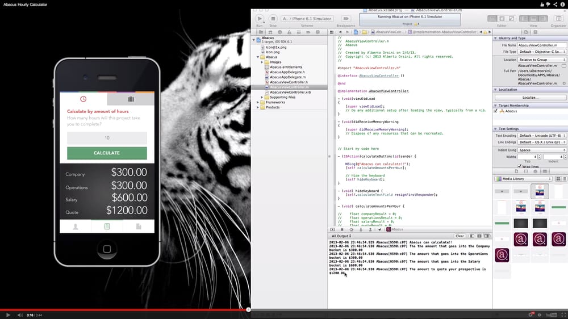
Task: Select Abacus.entitlements file
Action: coord(286,67)
